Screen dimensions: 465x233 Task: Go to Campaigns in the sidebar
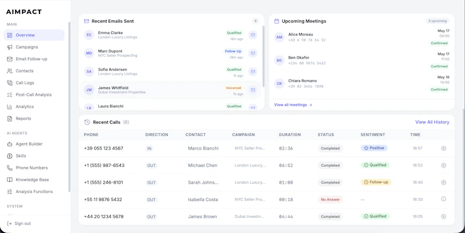click(34, 47)
